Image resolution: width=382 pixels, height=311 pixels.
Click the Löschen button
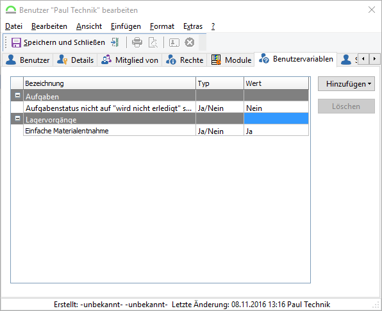(346, 106)
